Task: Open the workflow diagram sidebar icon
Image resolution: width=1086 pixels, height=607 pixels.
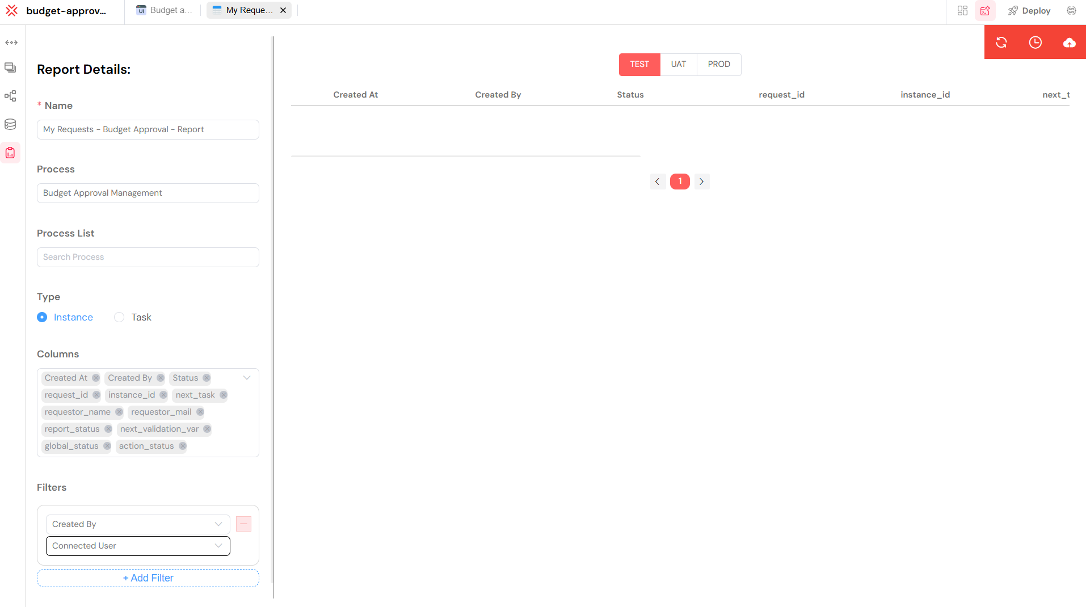Action: 10,96
